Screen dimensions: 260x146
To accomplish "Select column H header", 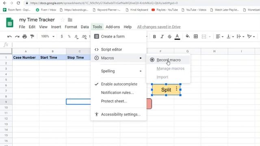I will tap(214, 51).
